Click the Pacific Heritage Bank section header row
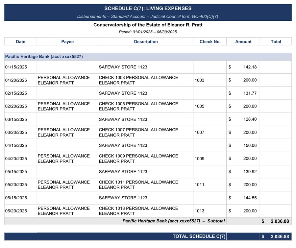This screenshot has width=296, height=248. pos(148,57)
